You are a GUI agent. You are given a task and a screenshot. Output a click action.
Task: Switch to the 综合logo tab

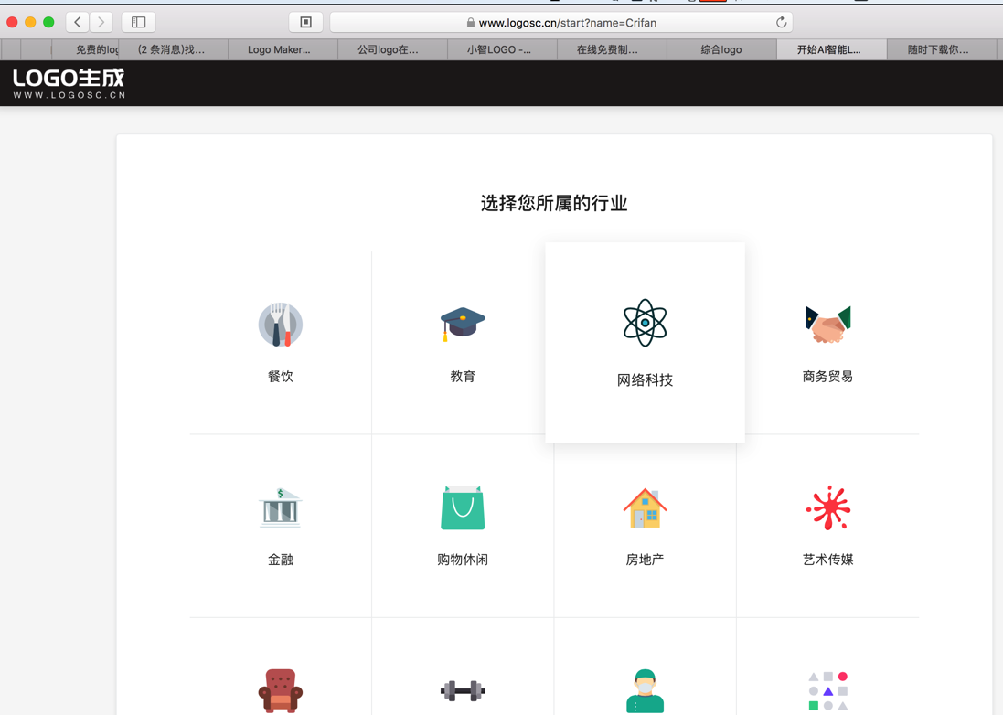720,49
